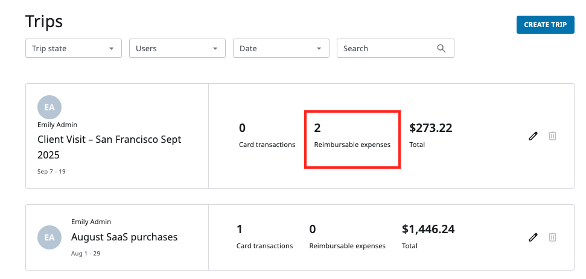
Task: Edit the August SaaS purchases trip
Action: (x=533, y=237)
